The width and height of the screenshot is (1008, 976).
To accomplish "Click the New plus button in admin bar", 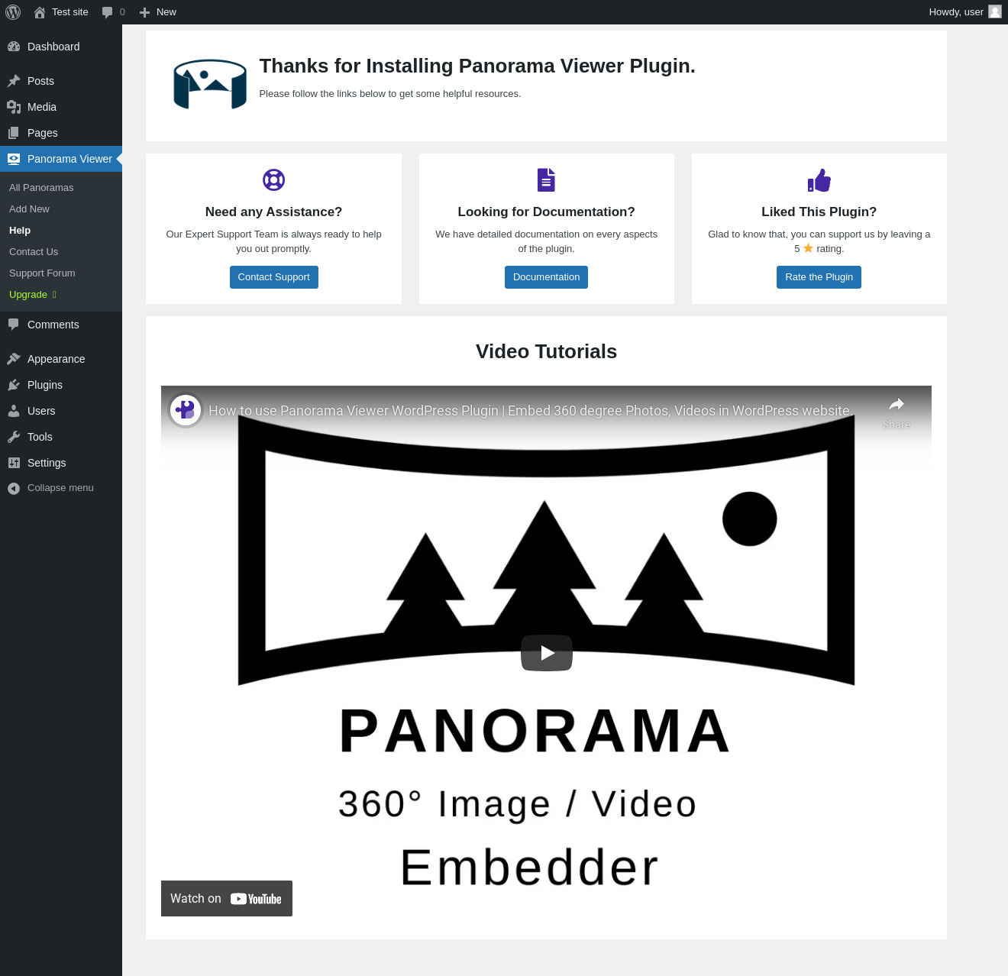I will (158, 12).
